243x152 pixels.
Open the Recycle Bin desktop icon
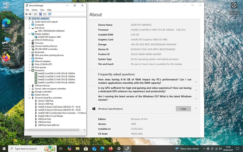6,7
